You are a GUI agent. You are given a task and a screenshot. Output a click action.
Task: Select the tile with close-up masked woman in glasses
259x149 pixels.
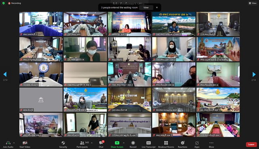[85, 49]
